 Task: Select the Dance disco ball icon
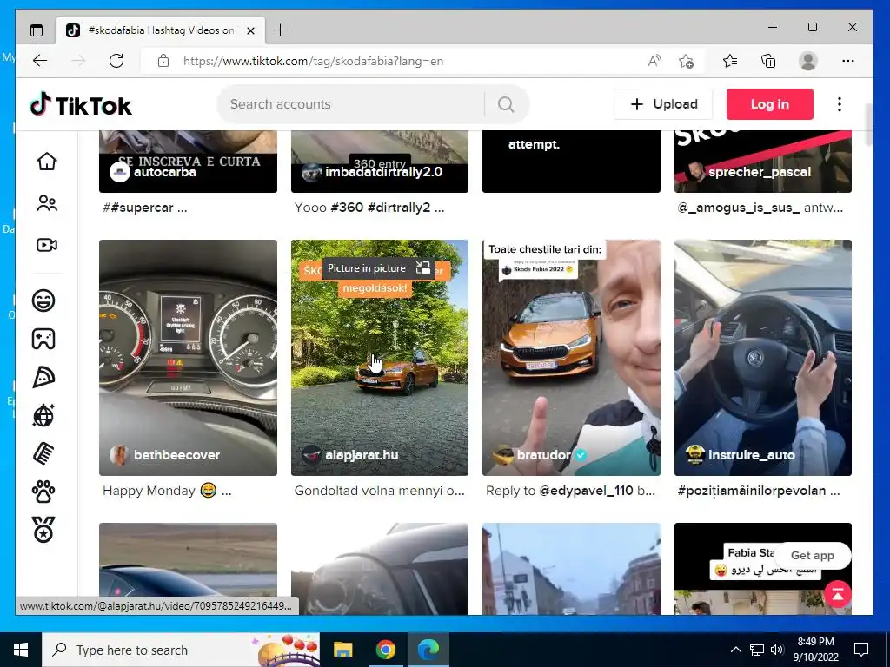(x=43, y=416)
